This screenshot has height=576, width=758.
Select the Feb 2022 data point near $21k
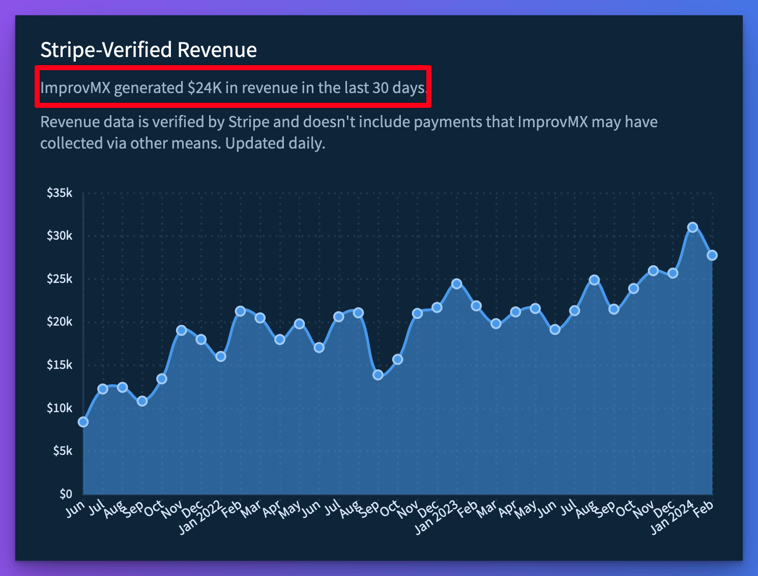point(240,311)
